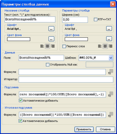
Task: Choose font in Параметры столбца
Action: [109, 29]
